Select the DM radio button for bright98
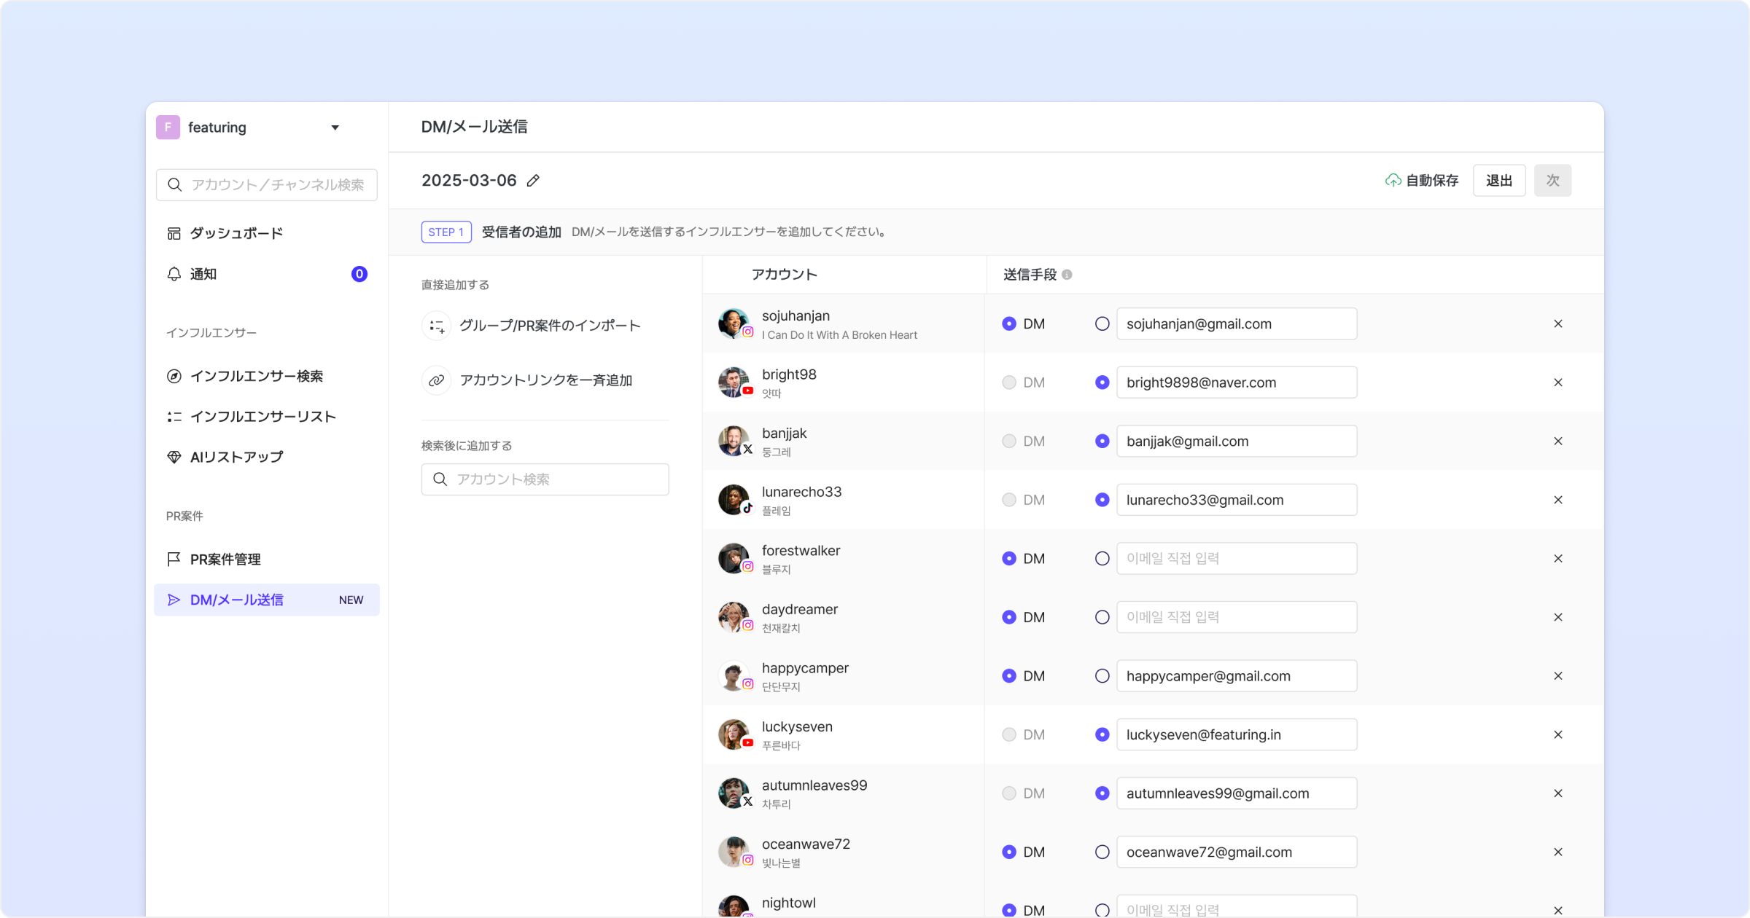1750x918 pixels. (x=1008, y=382)
